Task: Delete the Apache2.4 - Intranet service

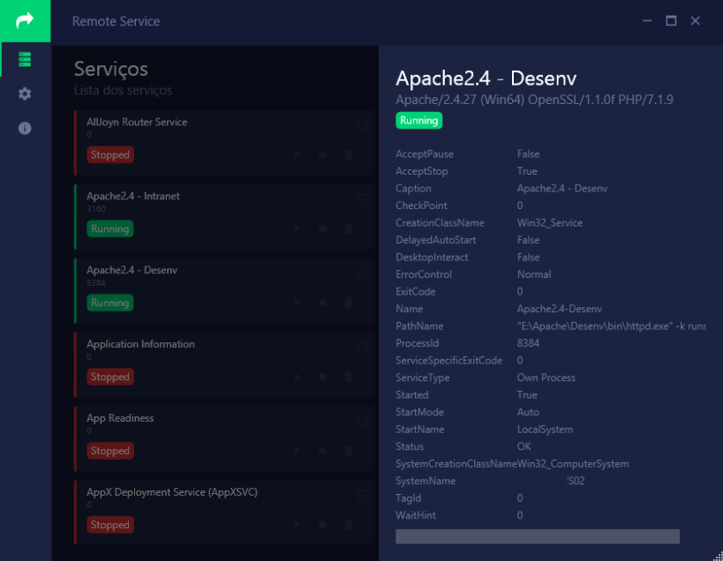Action: click(x=349, y=229)
